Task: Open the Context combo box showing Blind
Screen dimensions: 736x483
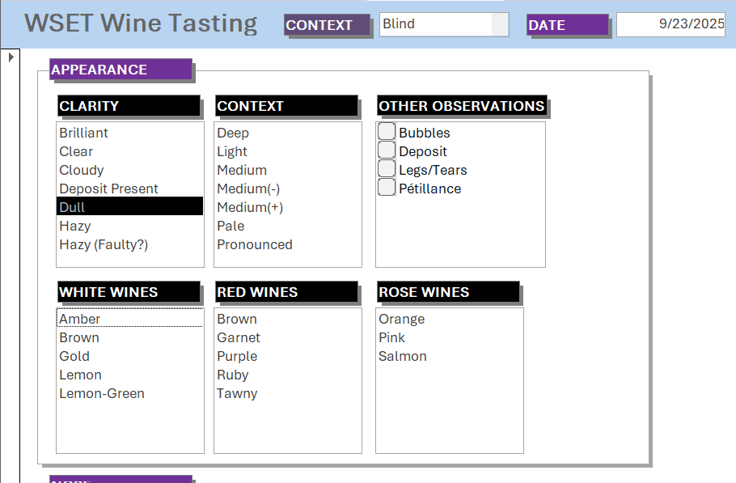Action: point(444,24)
